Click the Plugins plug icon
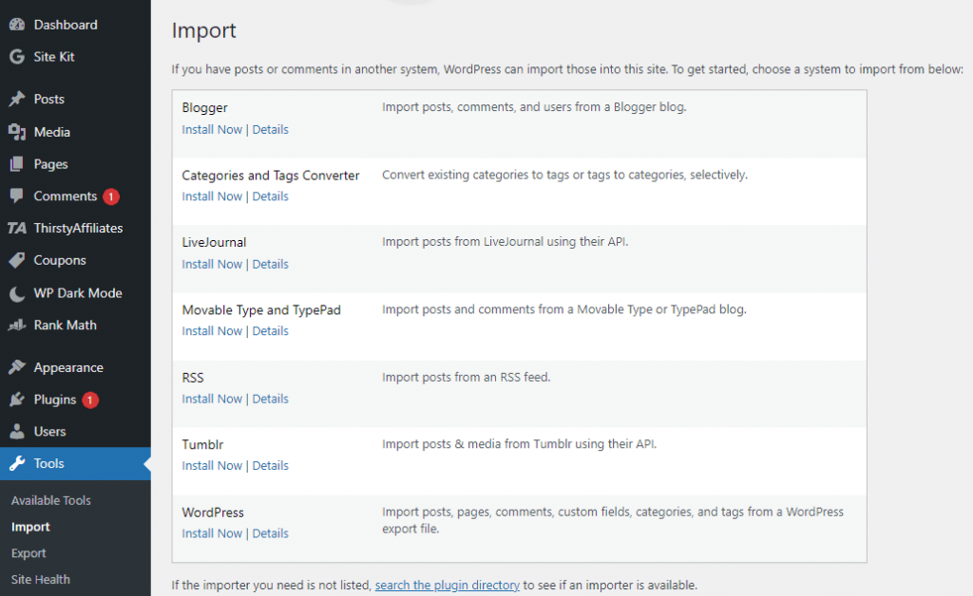This screenshot has width=973, height=596. point(17,400)
